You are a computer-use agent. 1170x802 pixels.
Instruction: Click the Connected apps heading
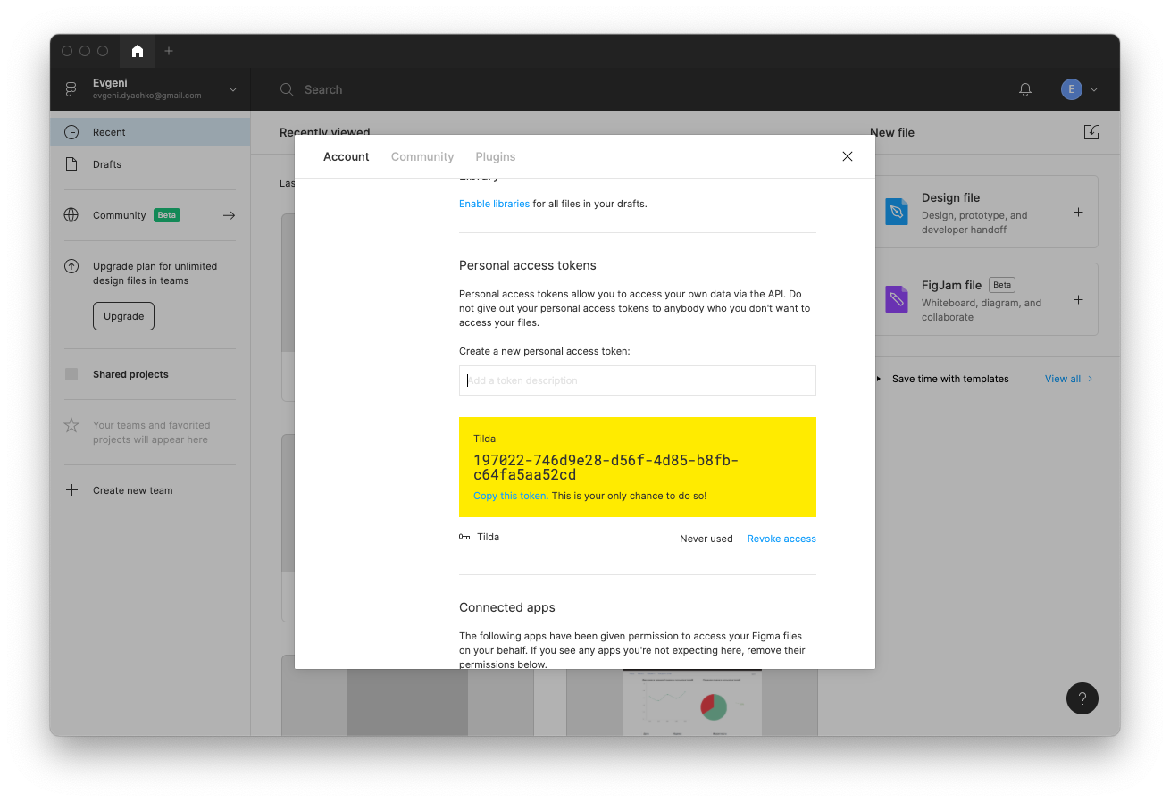507,607
